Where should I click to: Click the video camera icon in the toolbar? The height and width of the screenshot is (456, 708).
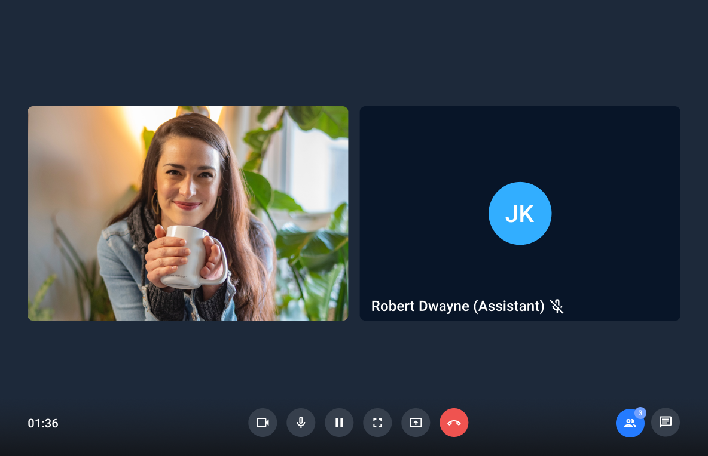click(263, 423)
